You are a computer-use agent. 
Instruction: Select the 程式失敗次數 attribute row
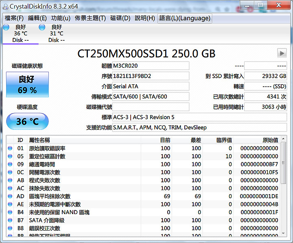(x=143, y=180)
